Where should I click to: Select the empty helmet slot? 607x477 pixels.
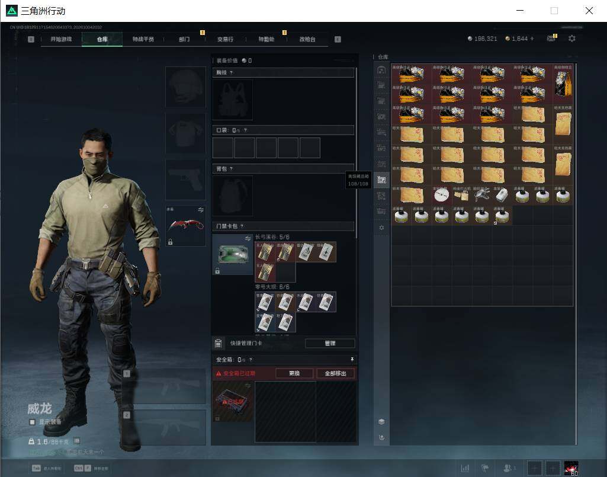tap(185, 87)
